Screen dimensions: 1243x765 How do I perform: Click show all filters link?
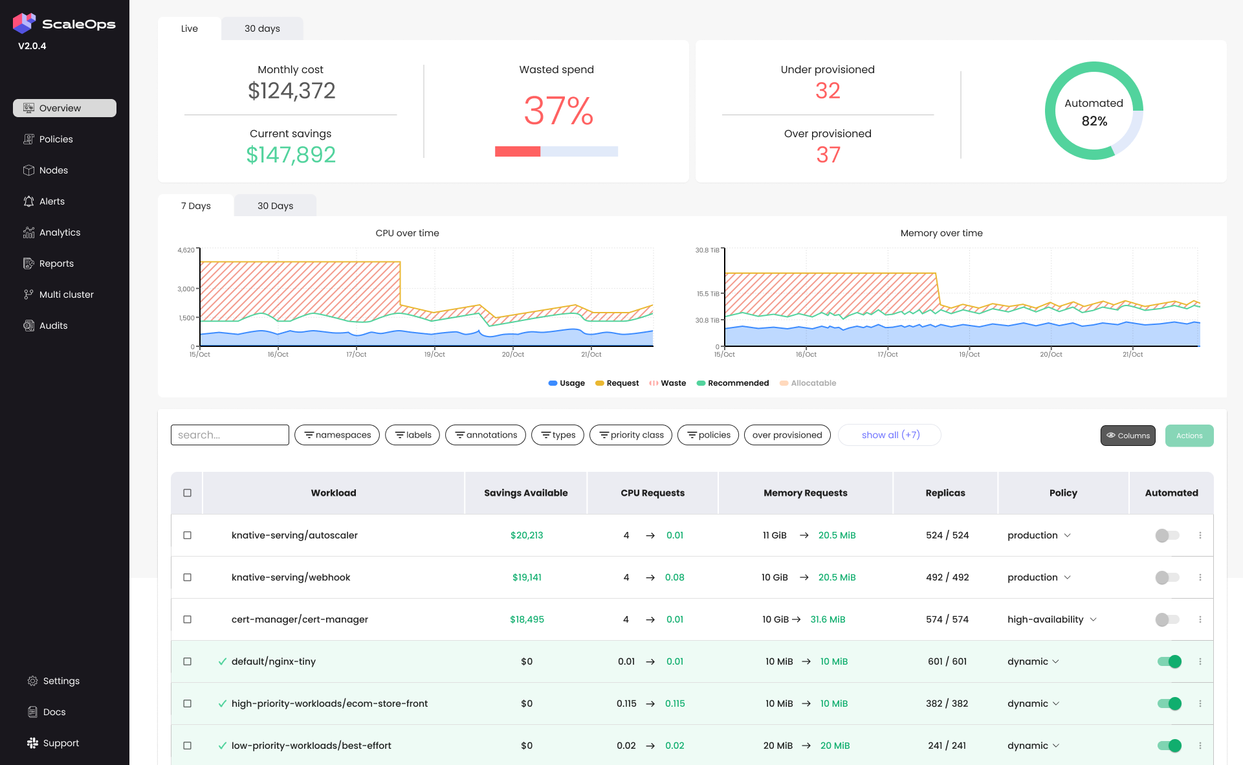[x=889, y=435]
